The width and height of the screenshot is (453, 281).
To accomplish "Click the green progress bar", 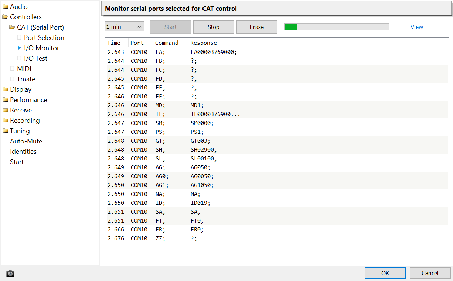I will [x=290, y=27].
